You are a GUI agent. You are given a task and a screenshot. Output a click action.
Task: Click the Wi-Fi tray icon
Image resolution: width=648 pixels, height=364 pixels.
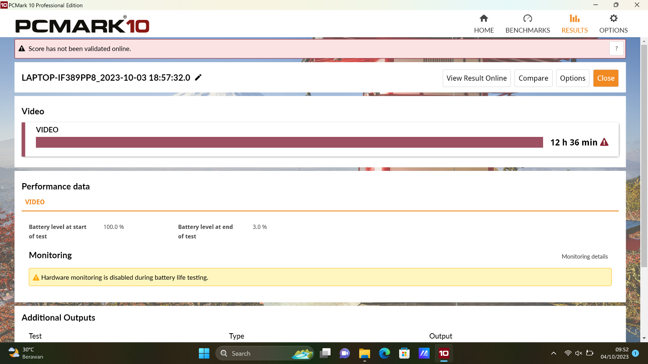[568, 353]
